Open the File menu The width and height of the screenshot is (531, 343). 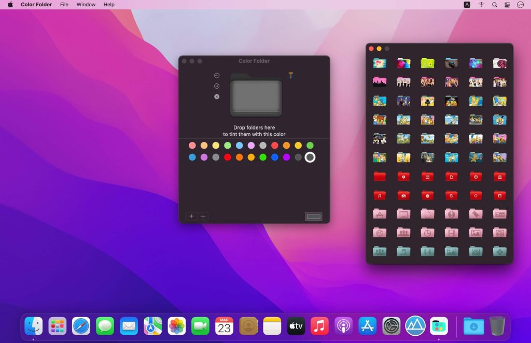pyautogui.click(x=64, y=5)
